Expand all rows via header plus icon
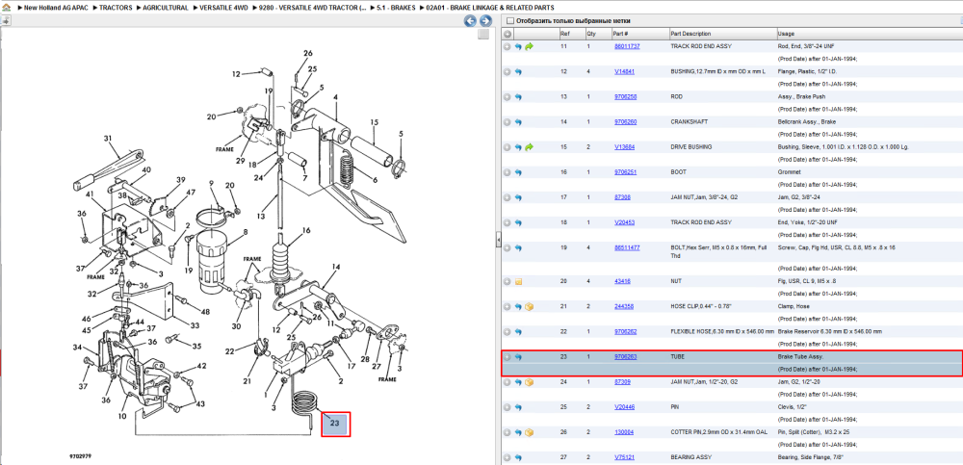963x465 pixels. click(x=508, y=34)
